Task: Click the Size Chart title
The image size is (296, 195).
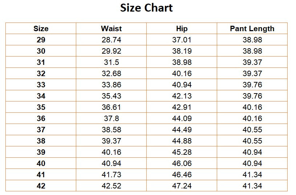Action: 146,8
